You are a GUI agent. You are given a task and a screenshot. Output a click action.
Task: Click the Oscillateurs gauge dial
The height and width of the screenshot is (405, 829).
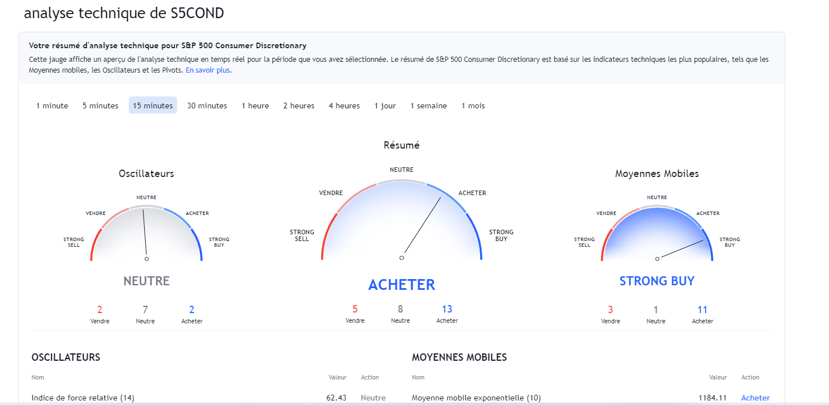tap(146, 233)
